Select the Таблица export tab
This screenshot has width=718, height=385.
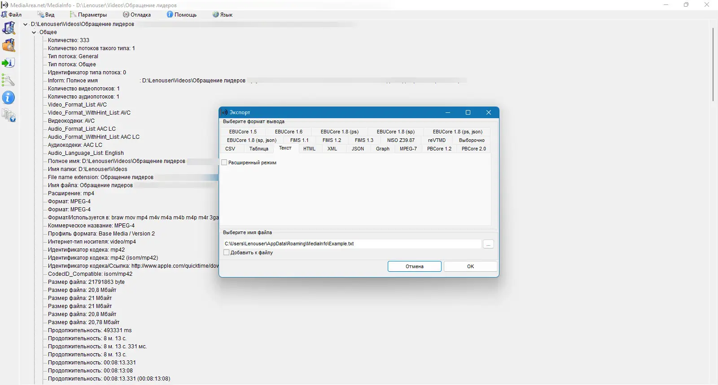pos(258,149)
